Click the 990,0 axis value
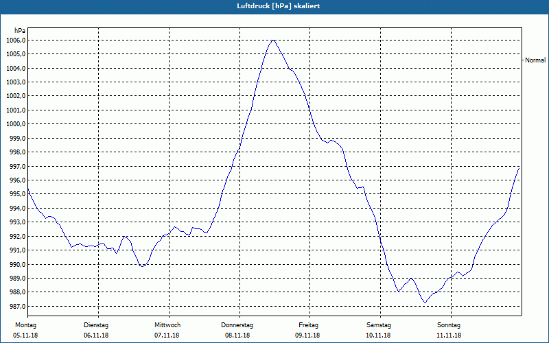This screenshot has height=343, width=549. pyautogui.click(x=17, y=264)
